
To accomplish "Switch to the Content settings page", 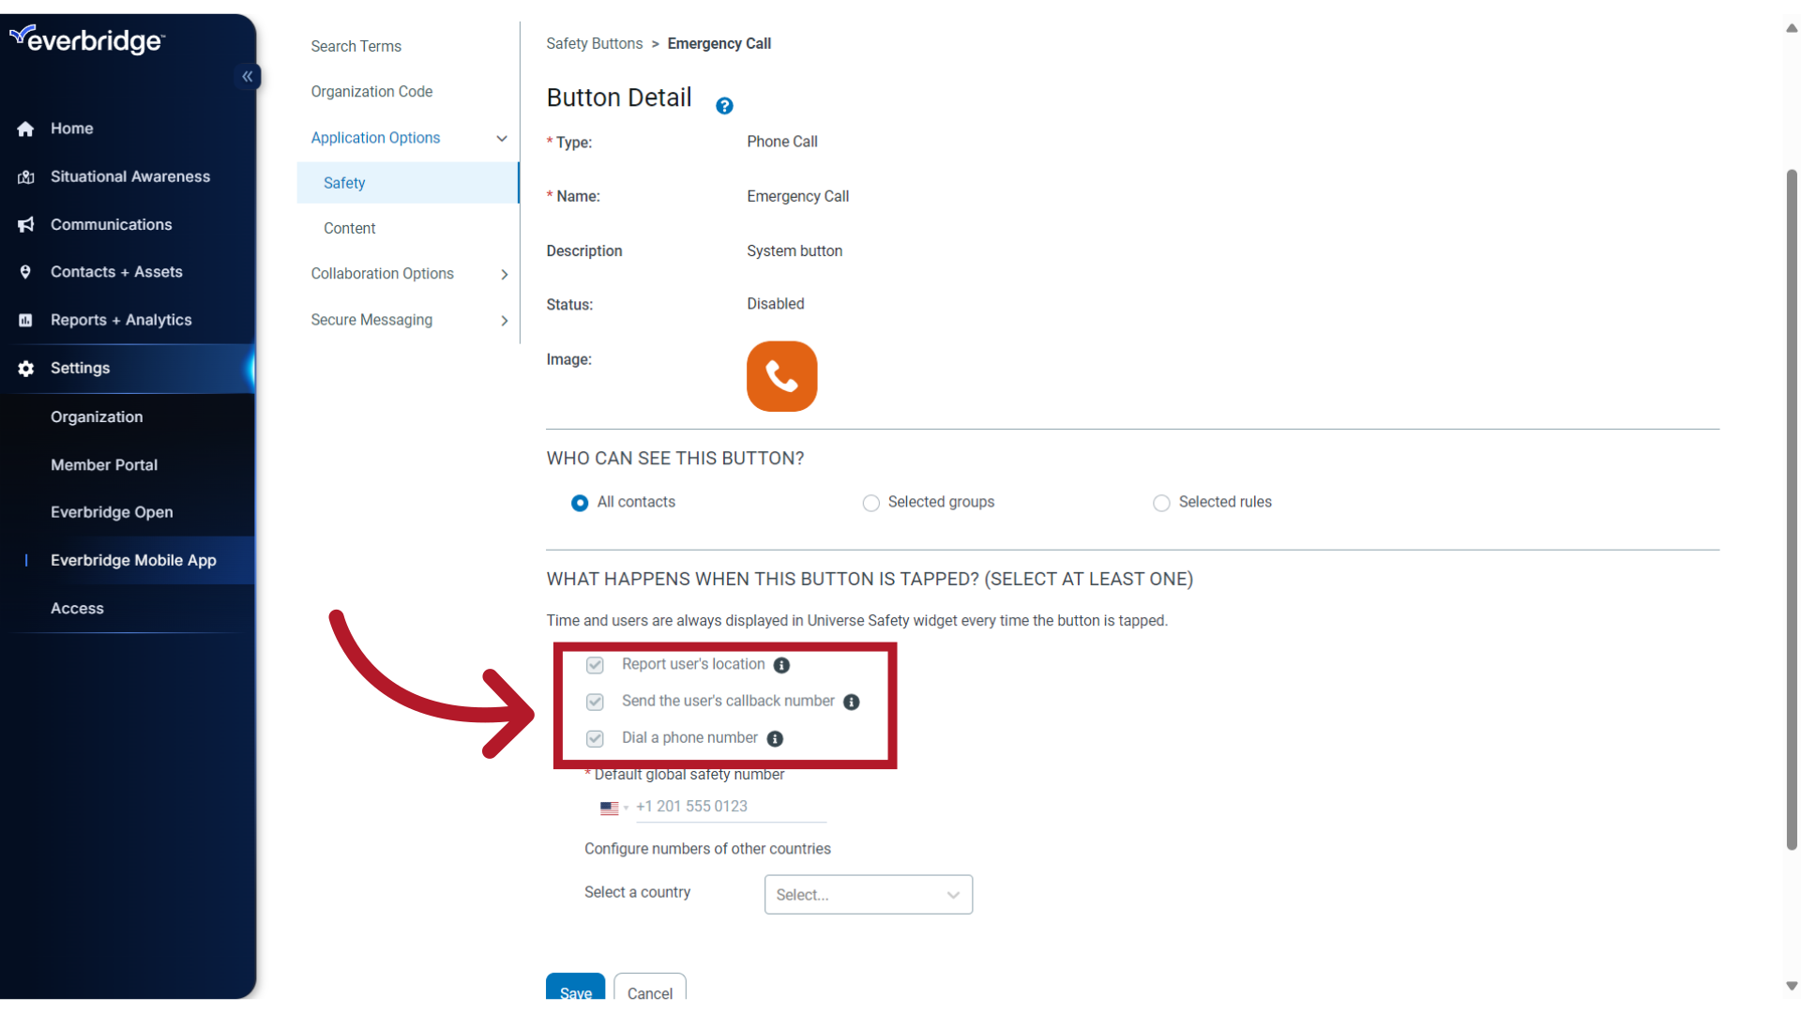I will coord(349,228).
